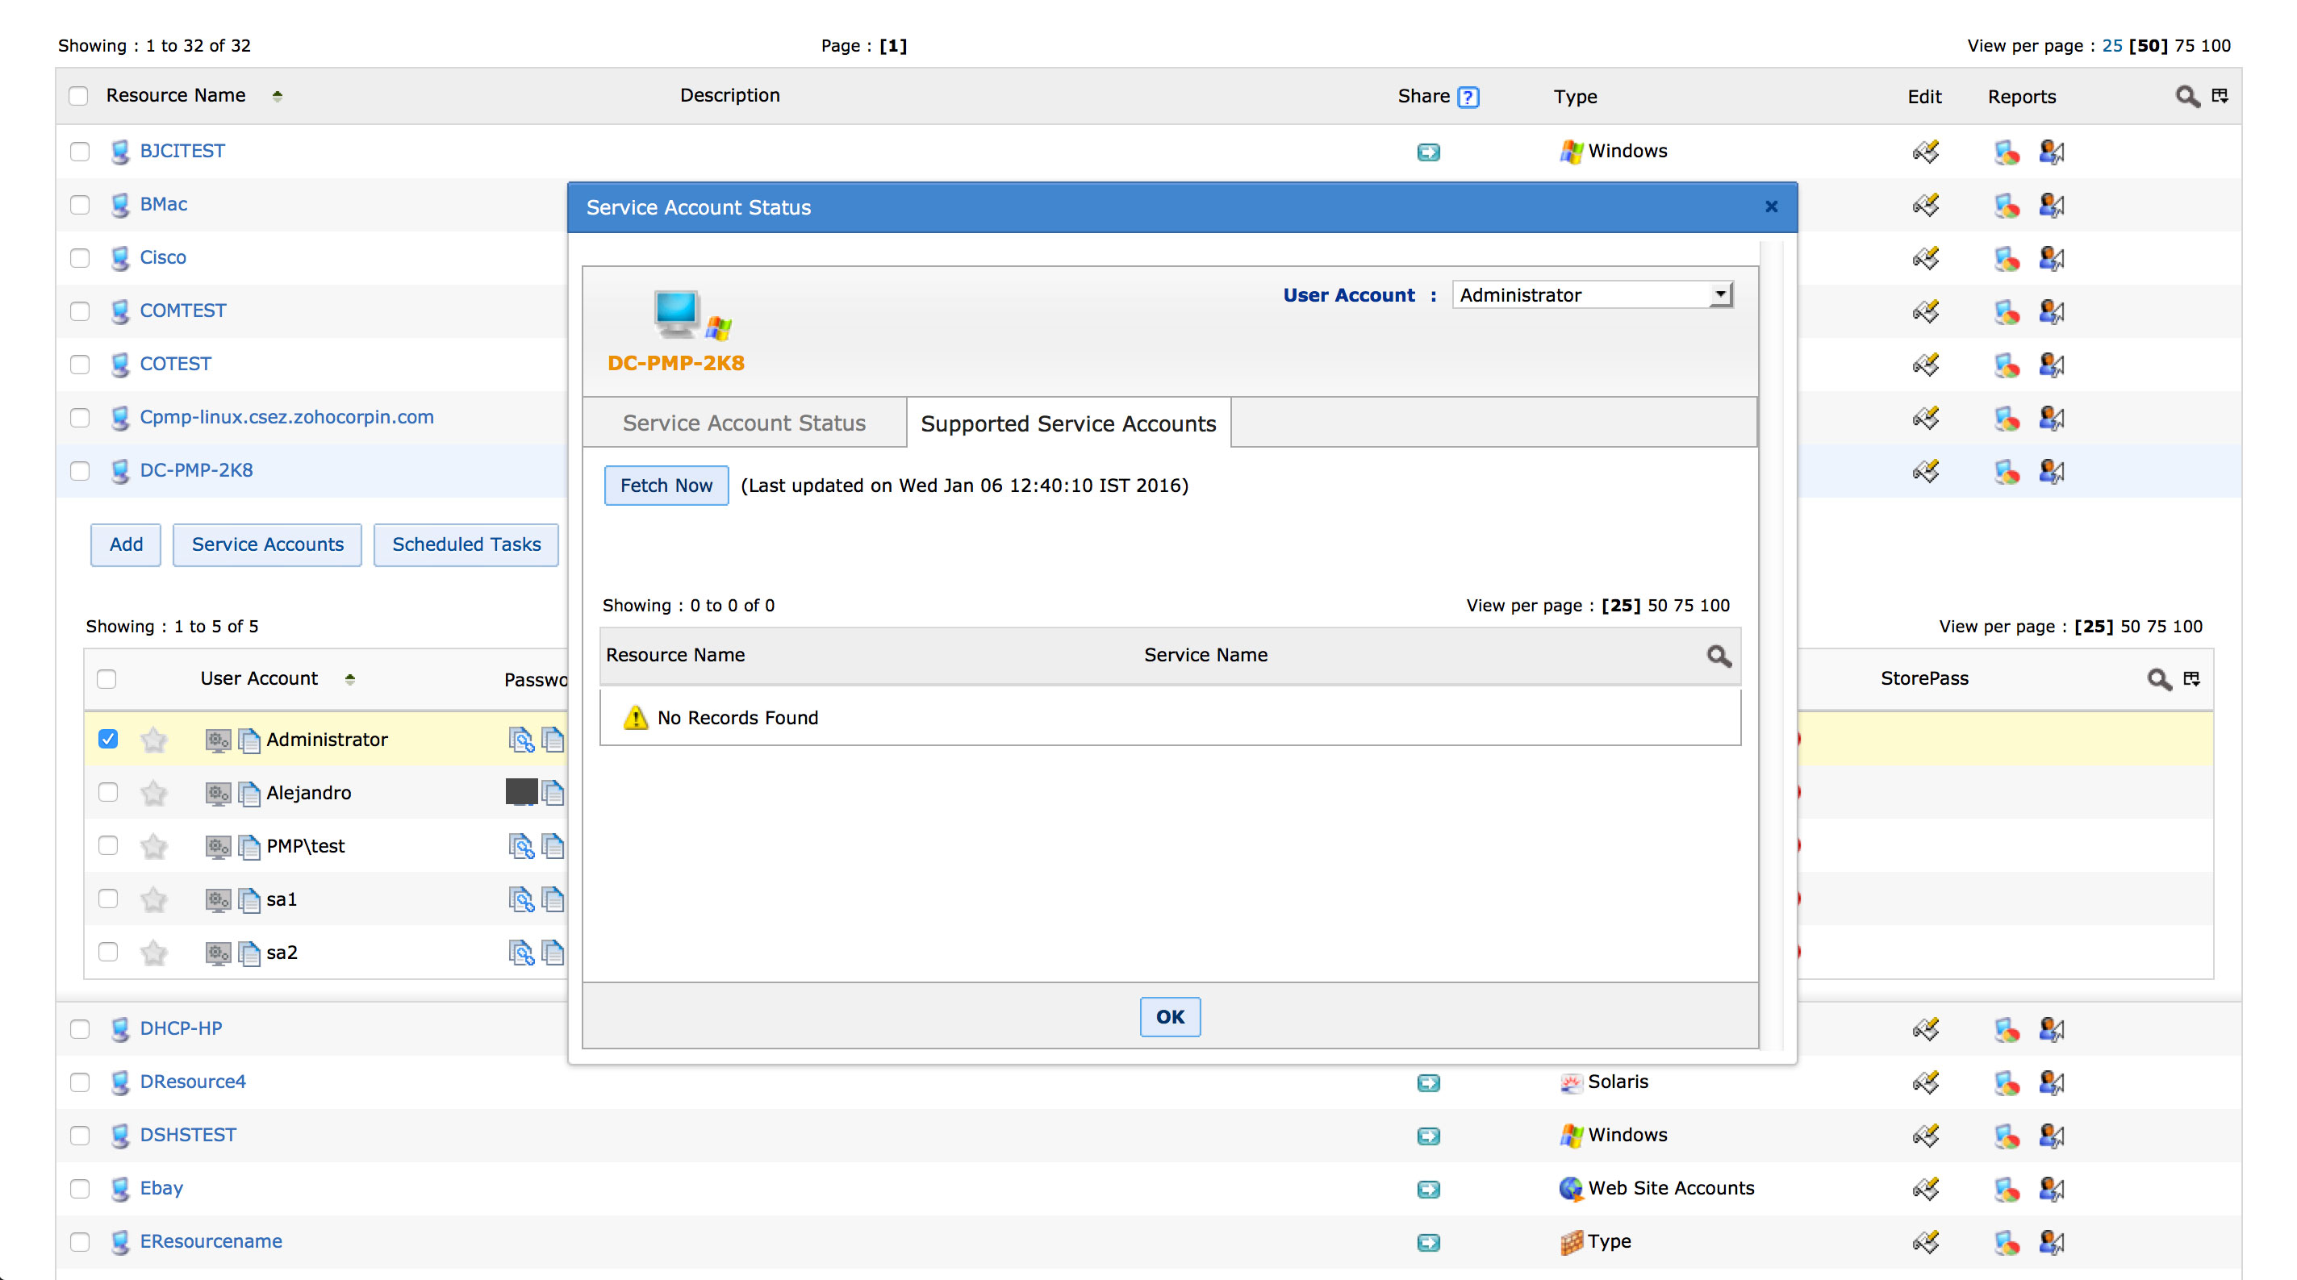This screenshot has height=1280, width=2297.
Task: Click search icon in Service Name table header
Action: coord(1719,656)
